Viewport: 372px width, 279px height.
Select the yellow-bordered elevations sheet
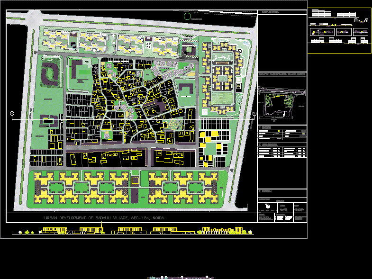[x=339, y=31]
